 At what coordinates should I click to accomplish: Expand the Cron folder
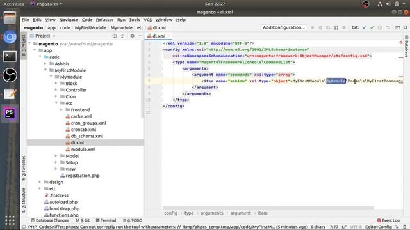click(x=56, y=96)
